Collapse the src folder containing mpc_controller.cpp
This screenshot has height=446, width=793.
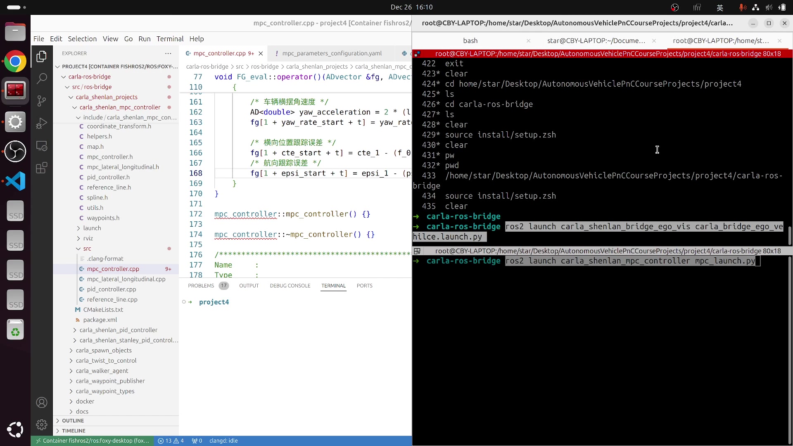pos(87,249)
